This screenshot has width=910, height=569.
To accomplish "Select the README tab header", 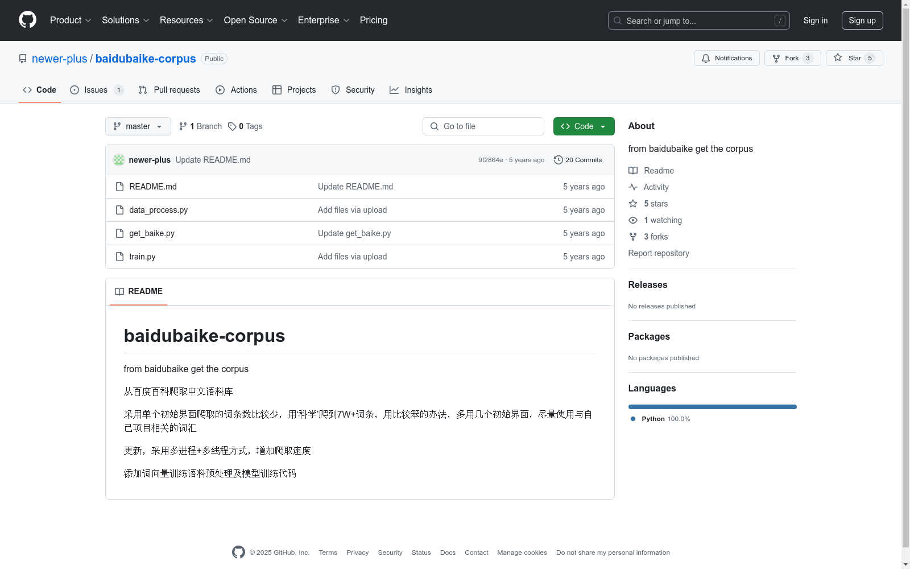I will pos(139,291).
